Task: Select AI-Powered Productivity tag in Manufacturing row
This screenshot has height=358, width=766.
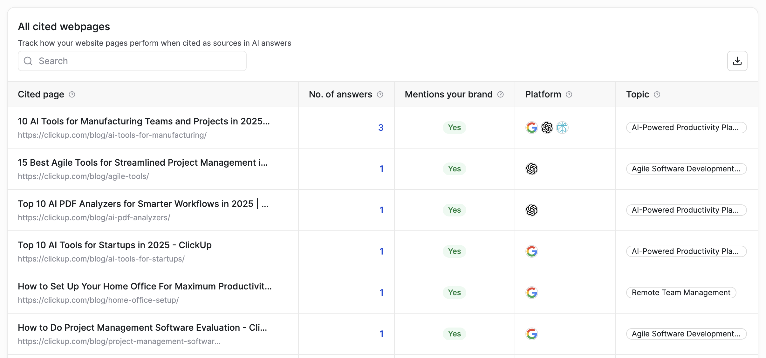Action: tap(686, 128)
